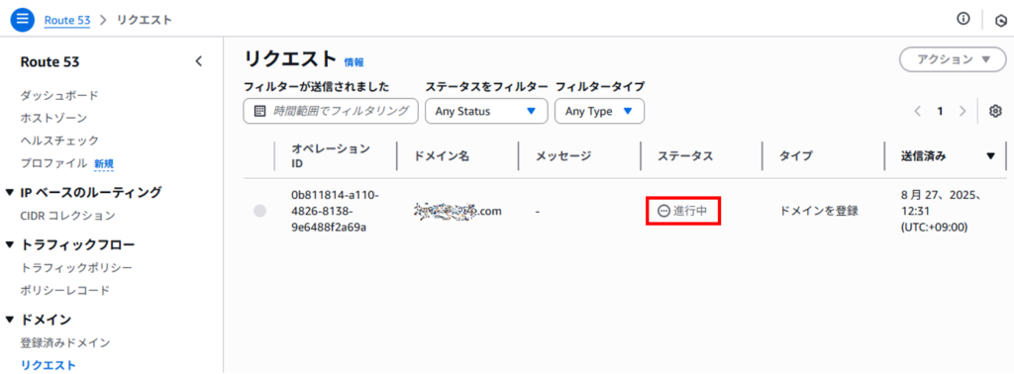
Task: Go to next page of requests
Action: (963, 111)
